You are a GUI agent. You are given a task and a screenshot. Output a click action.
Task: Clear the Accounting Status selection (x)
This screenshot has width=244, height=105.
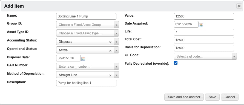point(110,42)
